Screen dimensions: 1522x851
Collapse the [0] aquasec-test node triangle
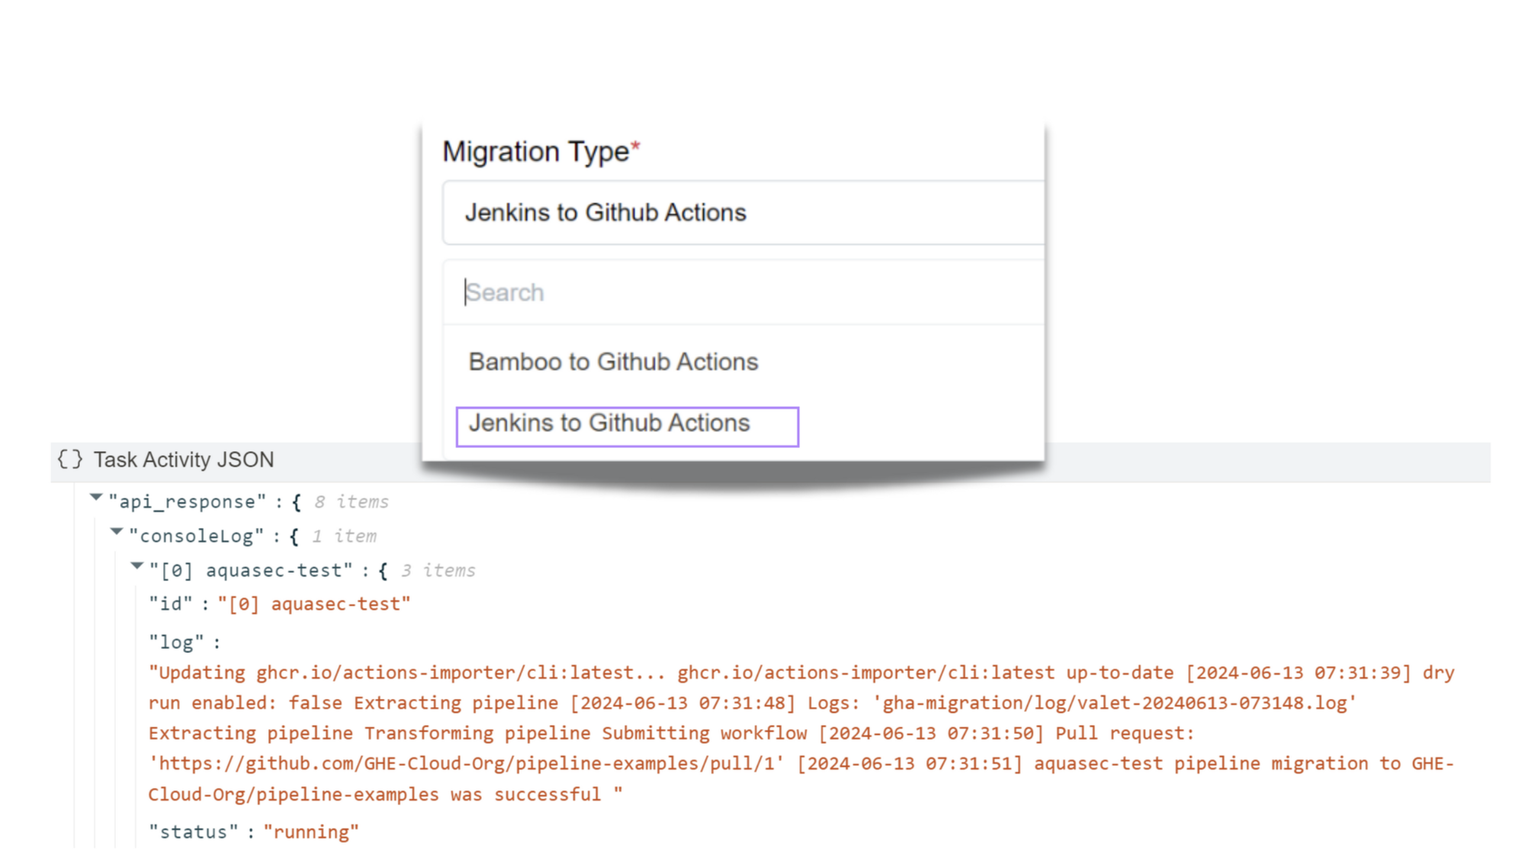(137, 566)
